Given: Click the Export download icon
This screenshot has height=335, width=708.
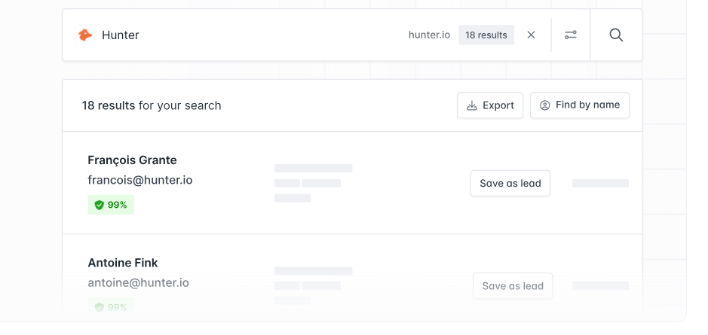Looking at the screenshot, I should [x=472, y=105].
